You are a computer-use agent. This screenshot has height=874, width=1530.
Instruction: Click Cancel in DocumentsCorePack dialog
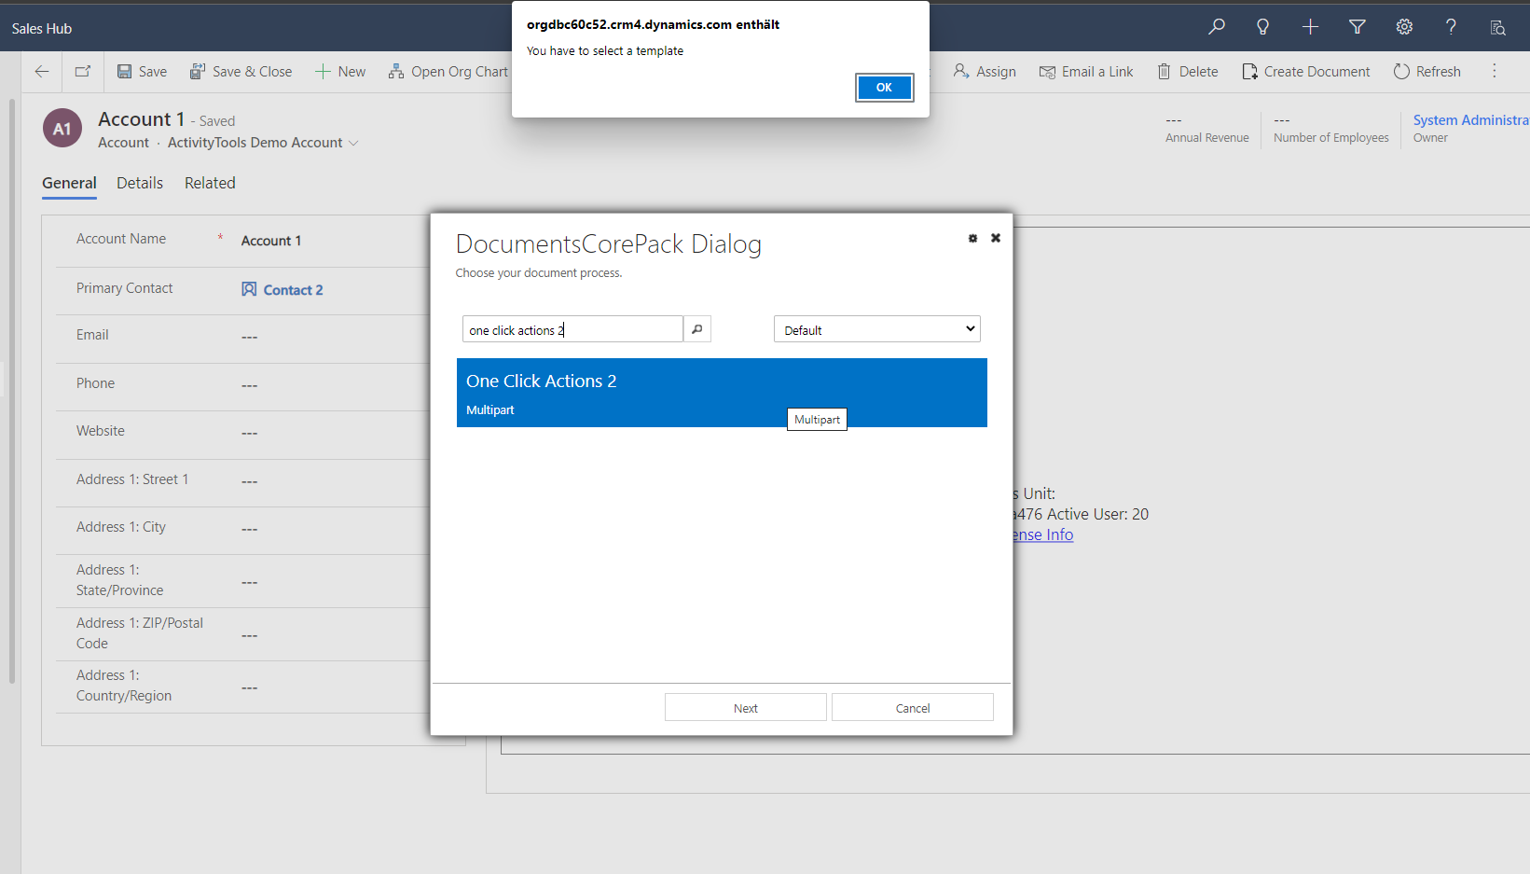click(x=912, y=708)
